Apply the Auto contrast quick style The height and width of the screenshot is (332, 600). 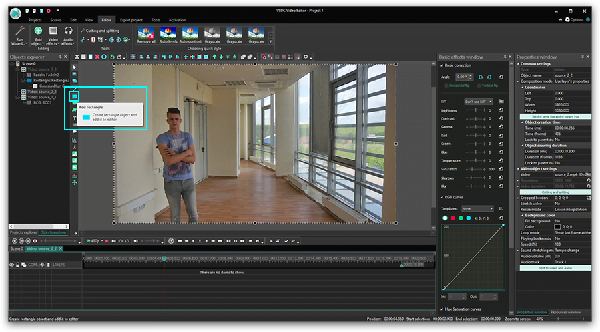click(190, 35)
